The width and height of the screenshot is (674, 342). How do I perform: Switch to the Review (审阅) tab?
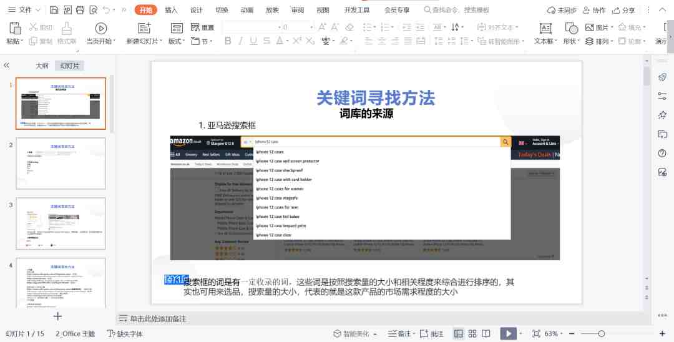[298, 10]
